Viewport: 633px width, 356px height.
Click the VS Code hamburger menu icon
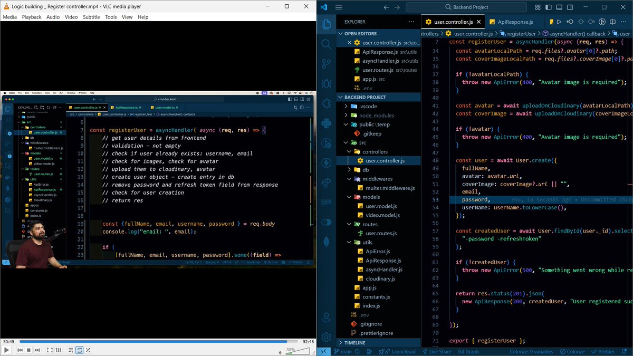[339, 7]
